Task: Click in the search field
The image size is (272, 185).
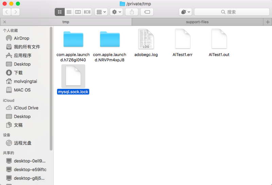Action: (x=232, y=12)
